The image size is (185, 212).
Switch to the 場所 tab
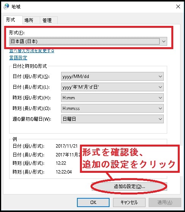(29, 21)
